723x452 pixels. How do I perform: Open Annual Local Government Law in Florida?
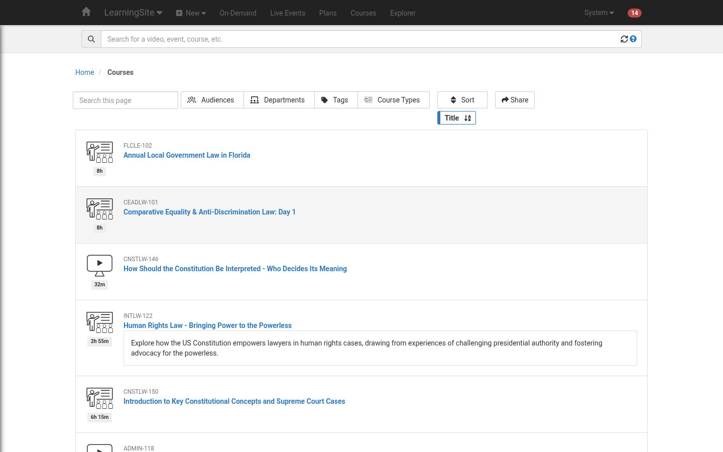[187, 155]
